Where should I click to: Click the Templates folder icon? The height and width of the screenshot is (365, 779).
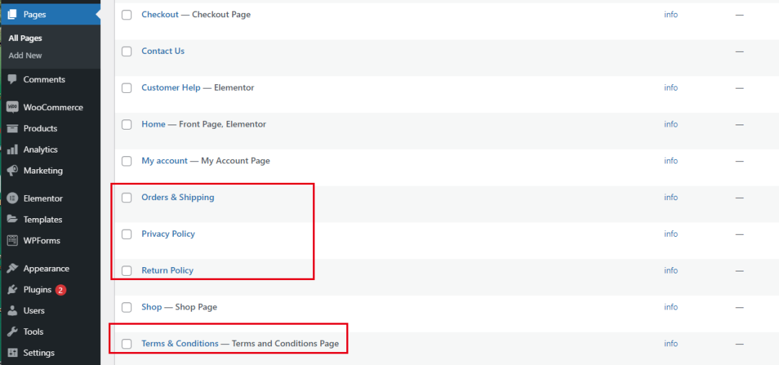coord(12,220)
